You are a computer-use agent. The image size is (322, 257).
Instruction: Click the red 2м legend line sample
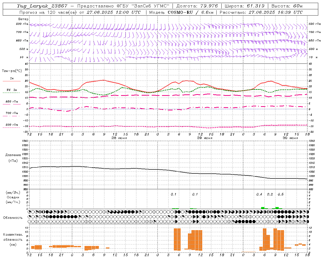point(12,81)
